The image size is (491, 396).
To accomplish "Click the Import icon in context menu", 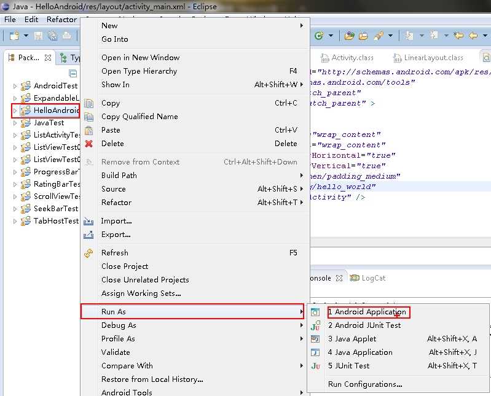I will pos(88,221).
